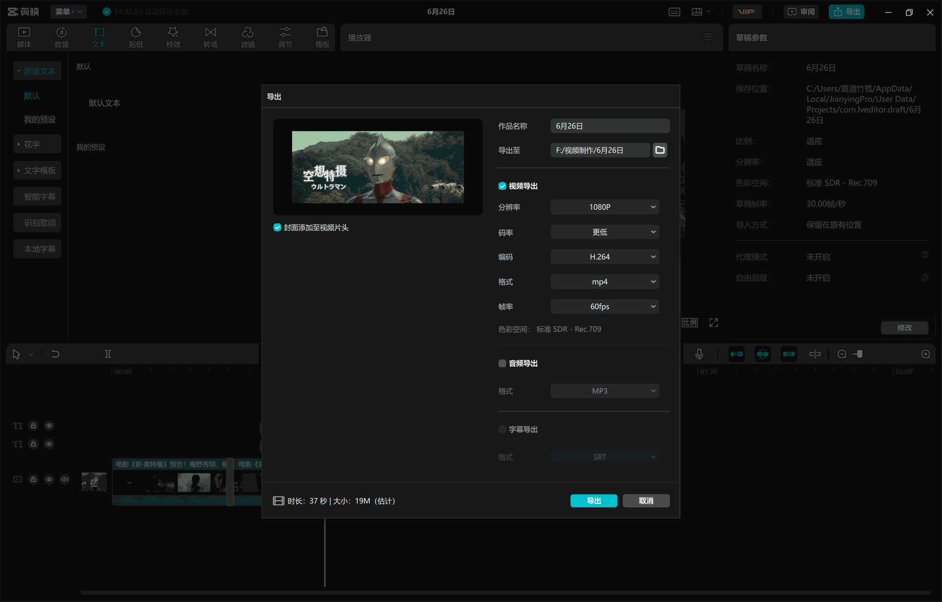Click the keyboard shortcuts icon in title bar
Image resolution: width=942 pixels, height=602 pixels.
675,12
